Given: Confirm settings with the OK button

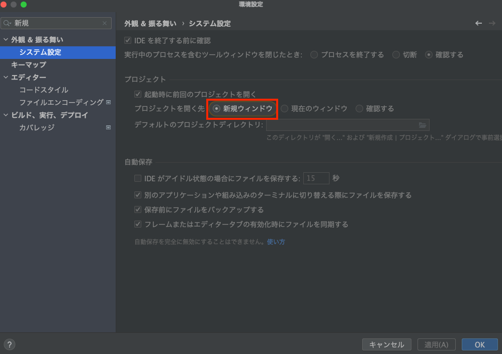Looking at the screenshot, I should pos(479,344).
